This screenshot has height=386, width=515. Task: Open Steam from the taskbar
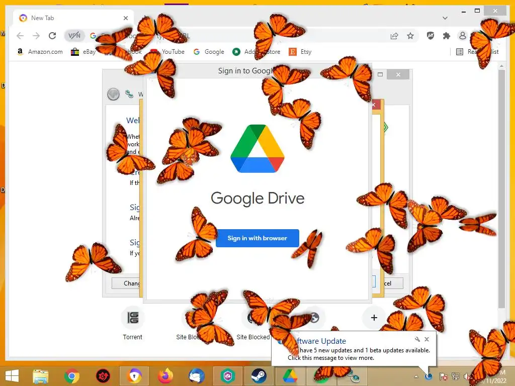click(259, 376)
